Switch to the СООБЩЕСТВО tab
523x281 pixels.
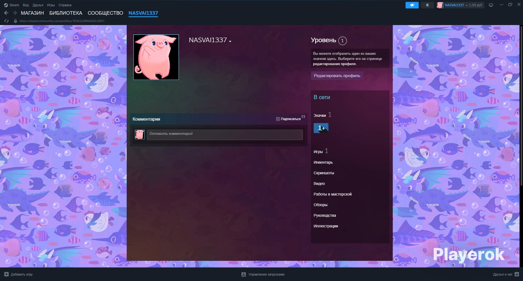point(106,13)
